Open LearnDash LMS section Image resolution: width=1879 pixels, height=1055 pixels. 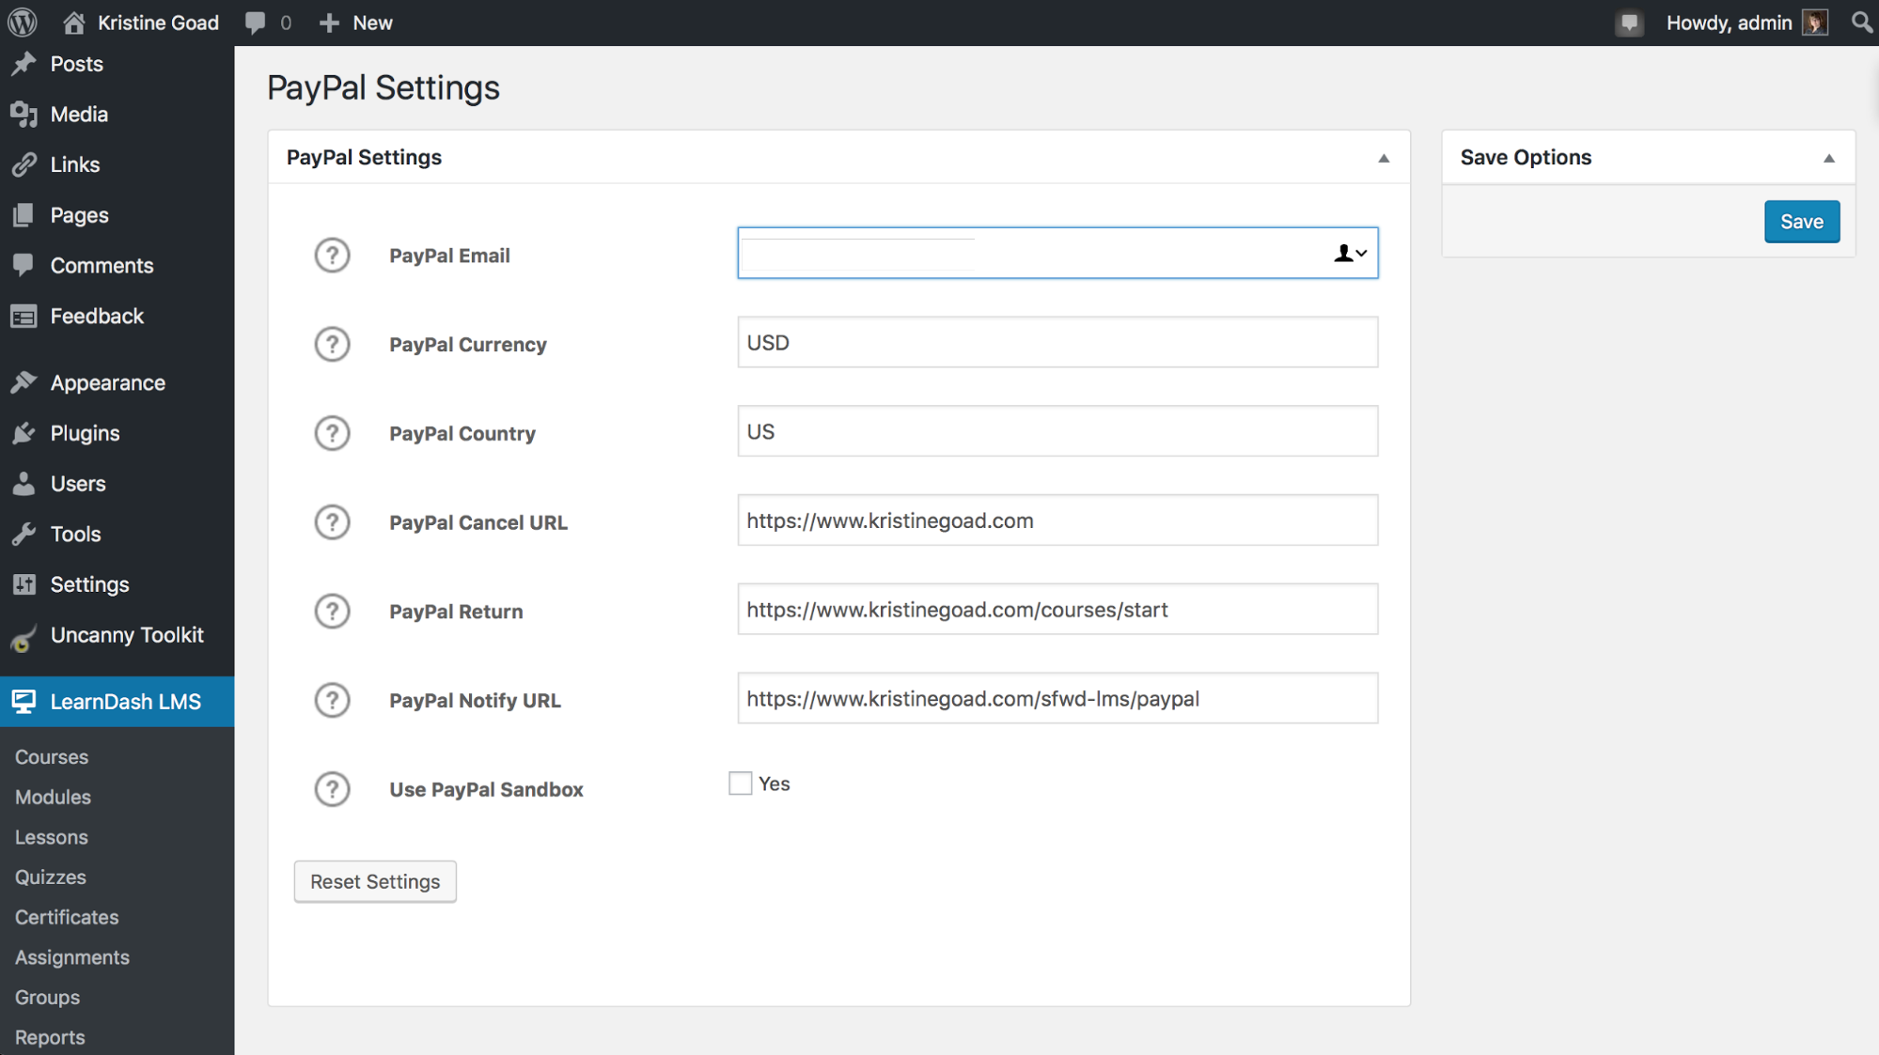click(x=117, y=702)
